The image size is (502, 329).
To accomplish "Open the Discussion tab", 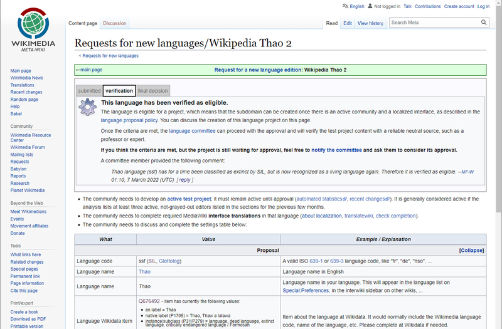I will click(115, 23).
